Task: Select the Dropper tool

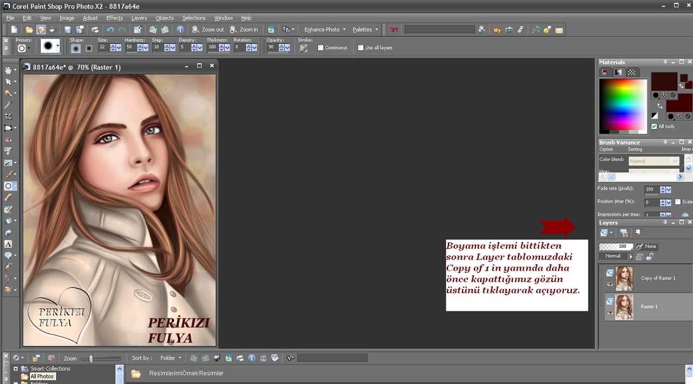Action: pyautogui.click(x=8, y=104)
